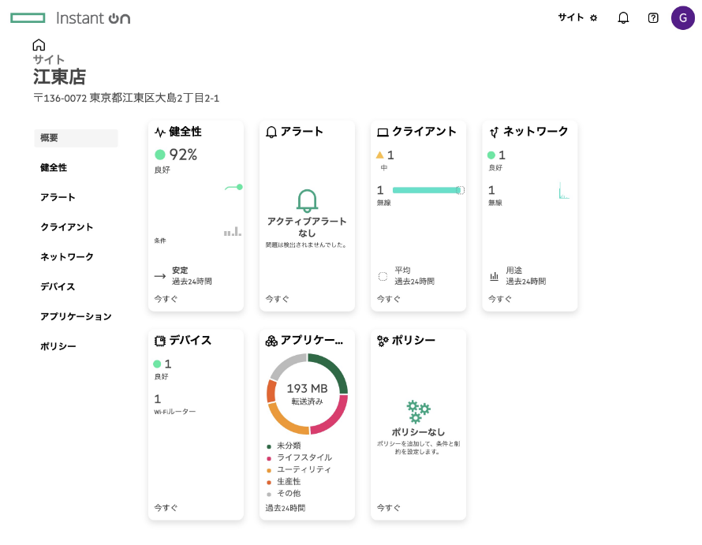This screenshot has height=545, width=702.
Task: Open アラート in the sidebar
Action: pos(58,197)
